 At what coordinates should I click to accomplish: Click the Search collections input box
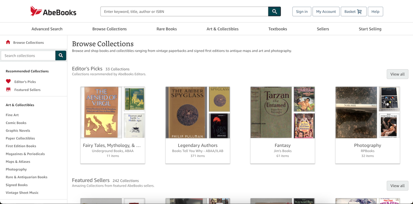click(x=28, y=56)
